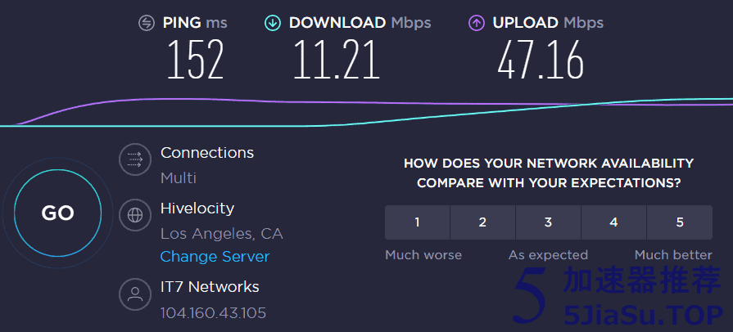The height and width of the screenshot is (332, 733).
Task: Click the globe icon beside Hivelocity
Action: (135, 215)
